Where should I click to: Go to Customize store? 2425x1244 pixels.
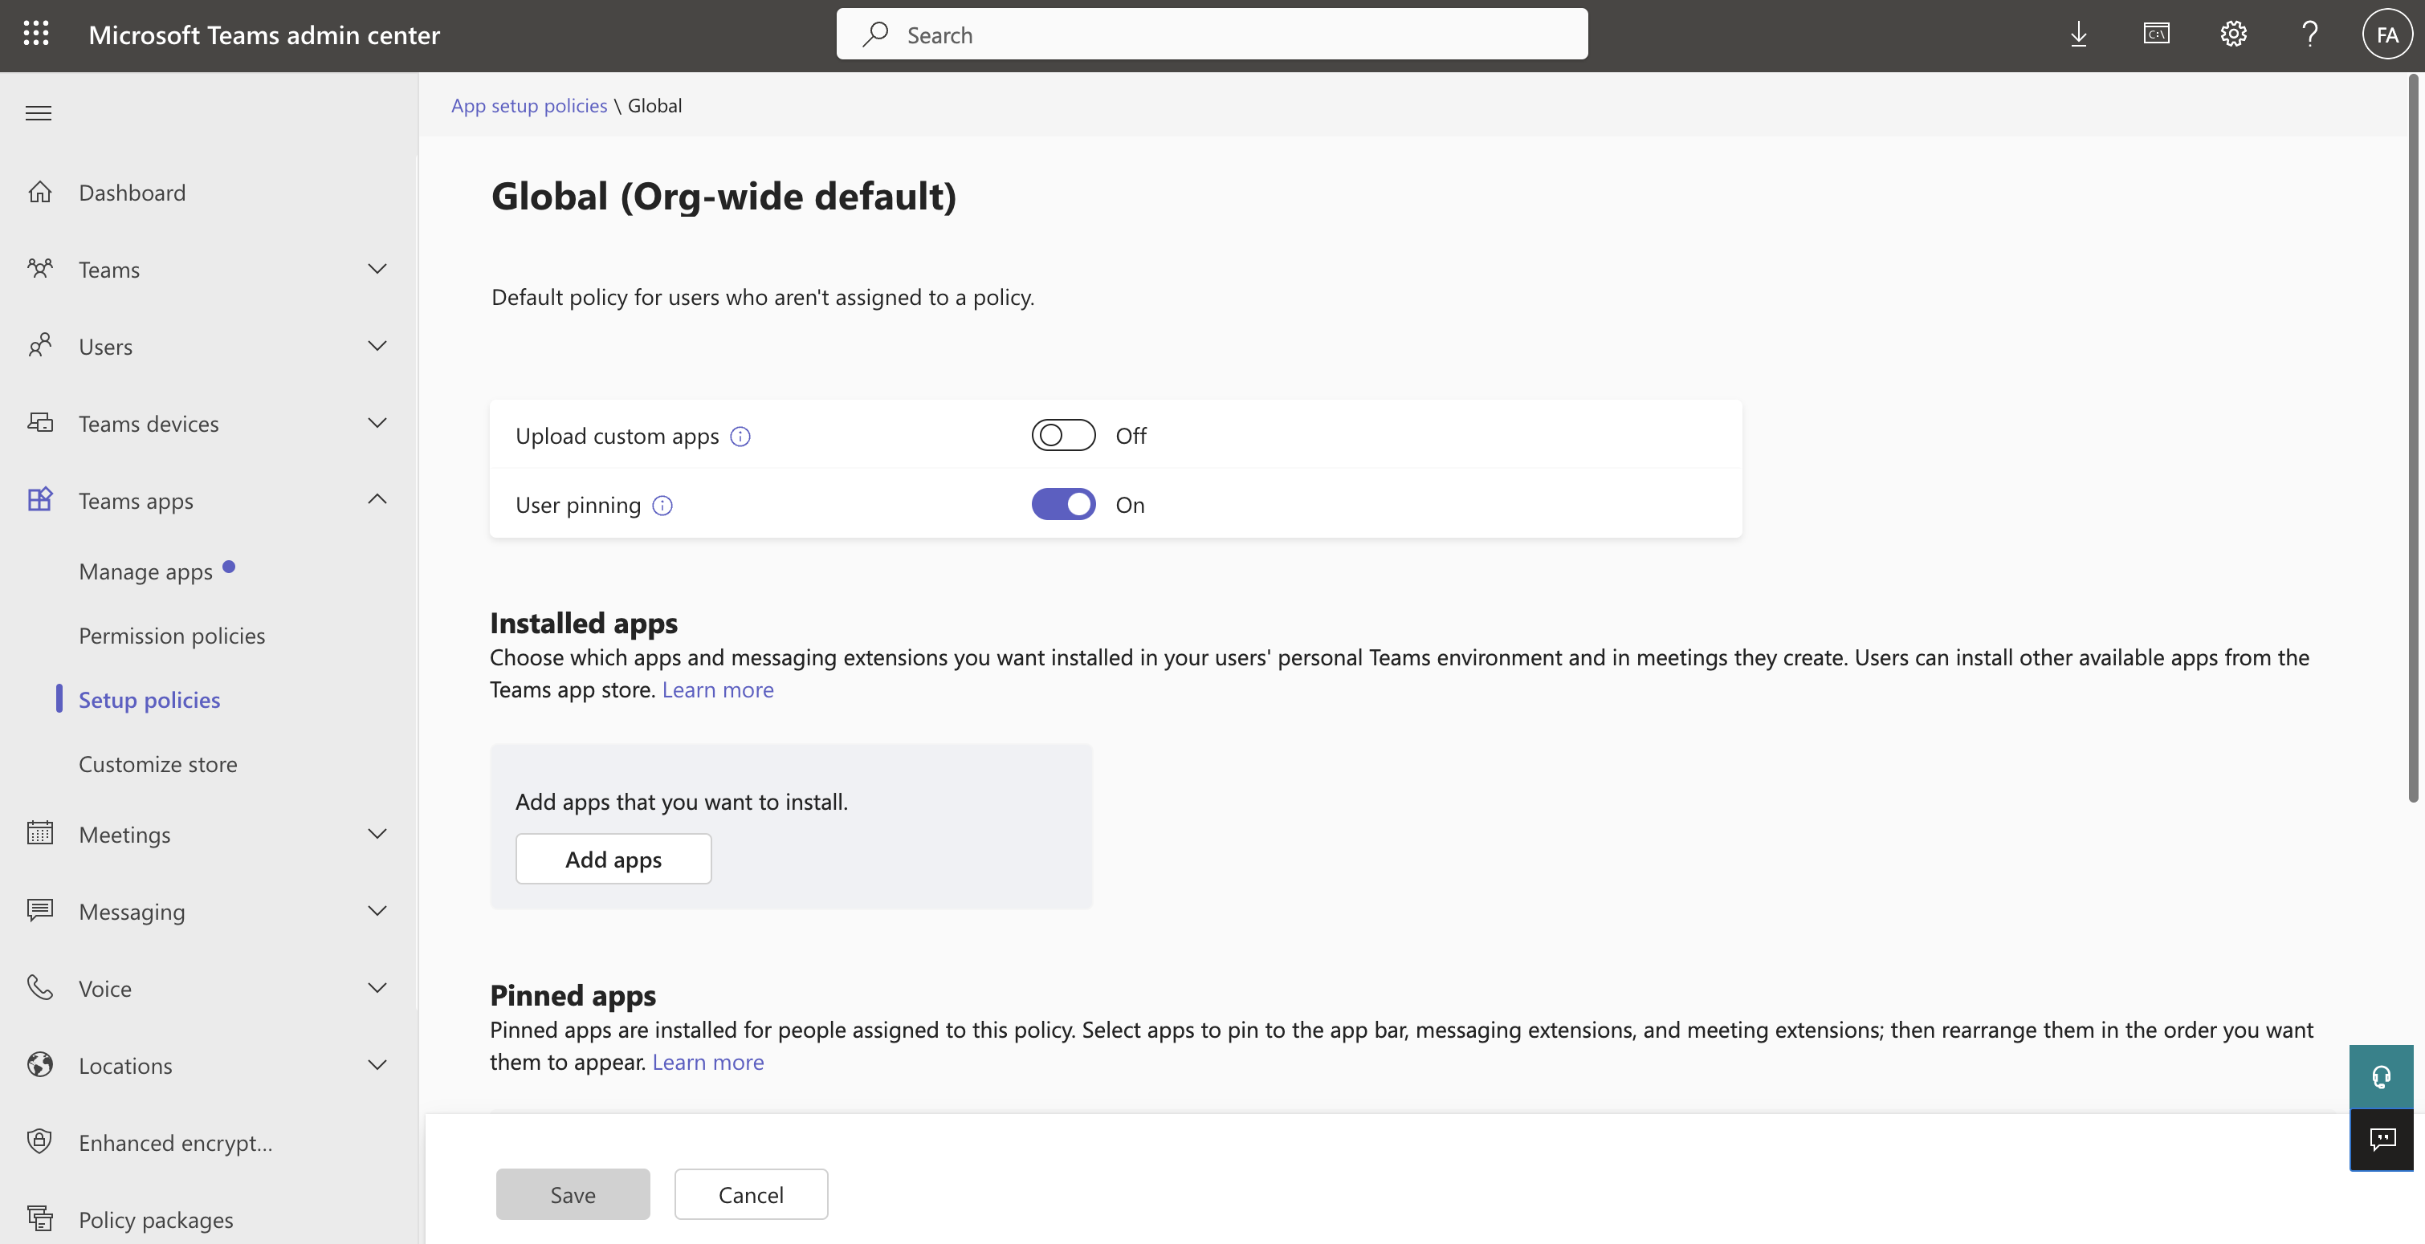[x=157, y=764]
